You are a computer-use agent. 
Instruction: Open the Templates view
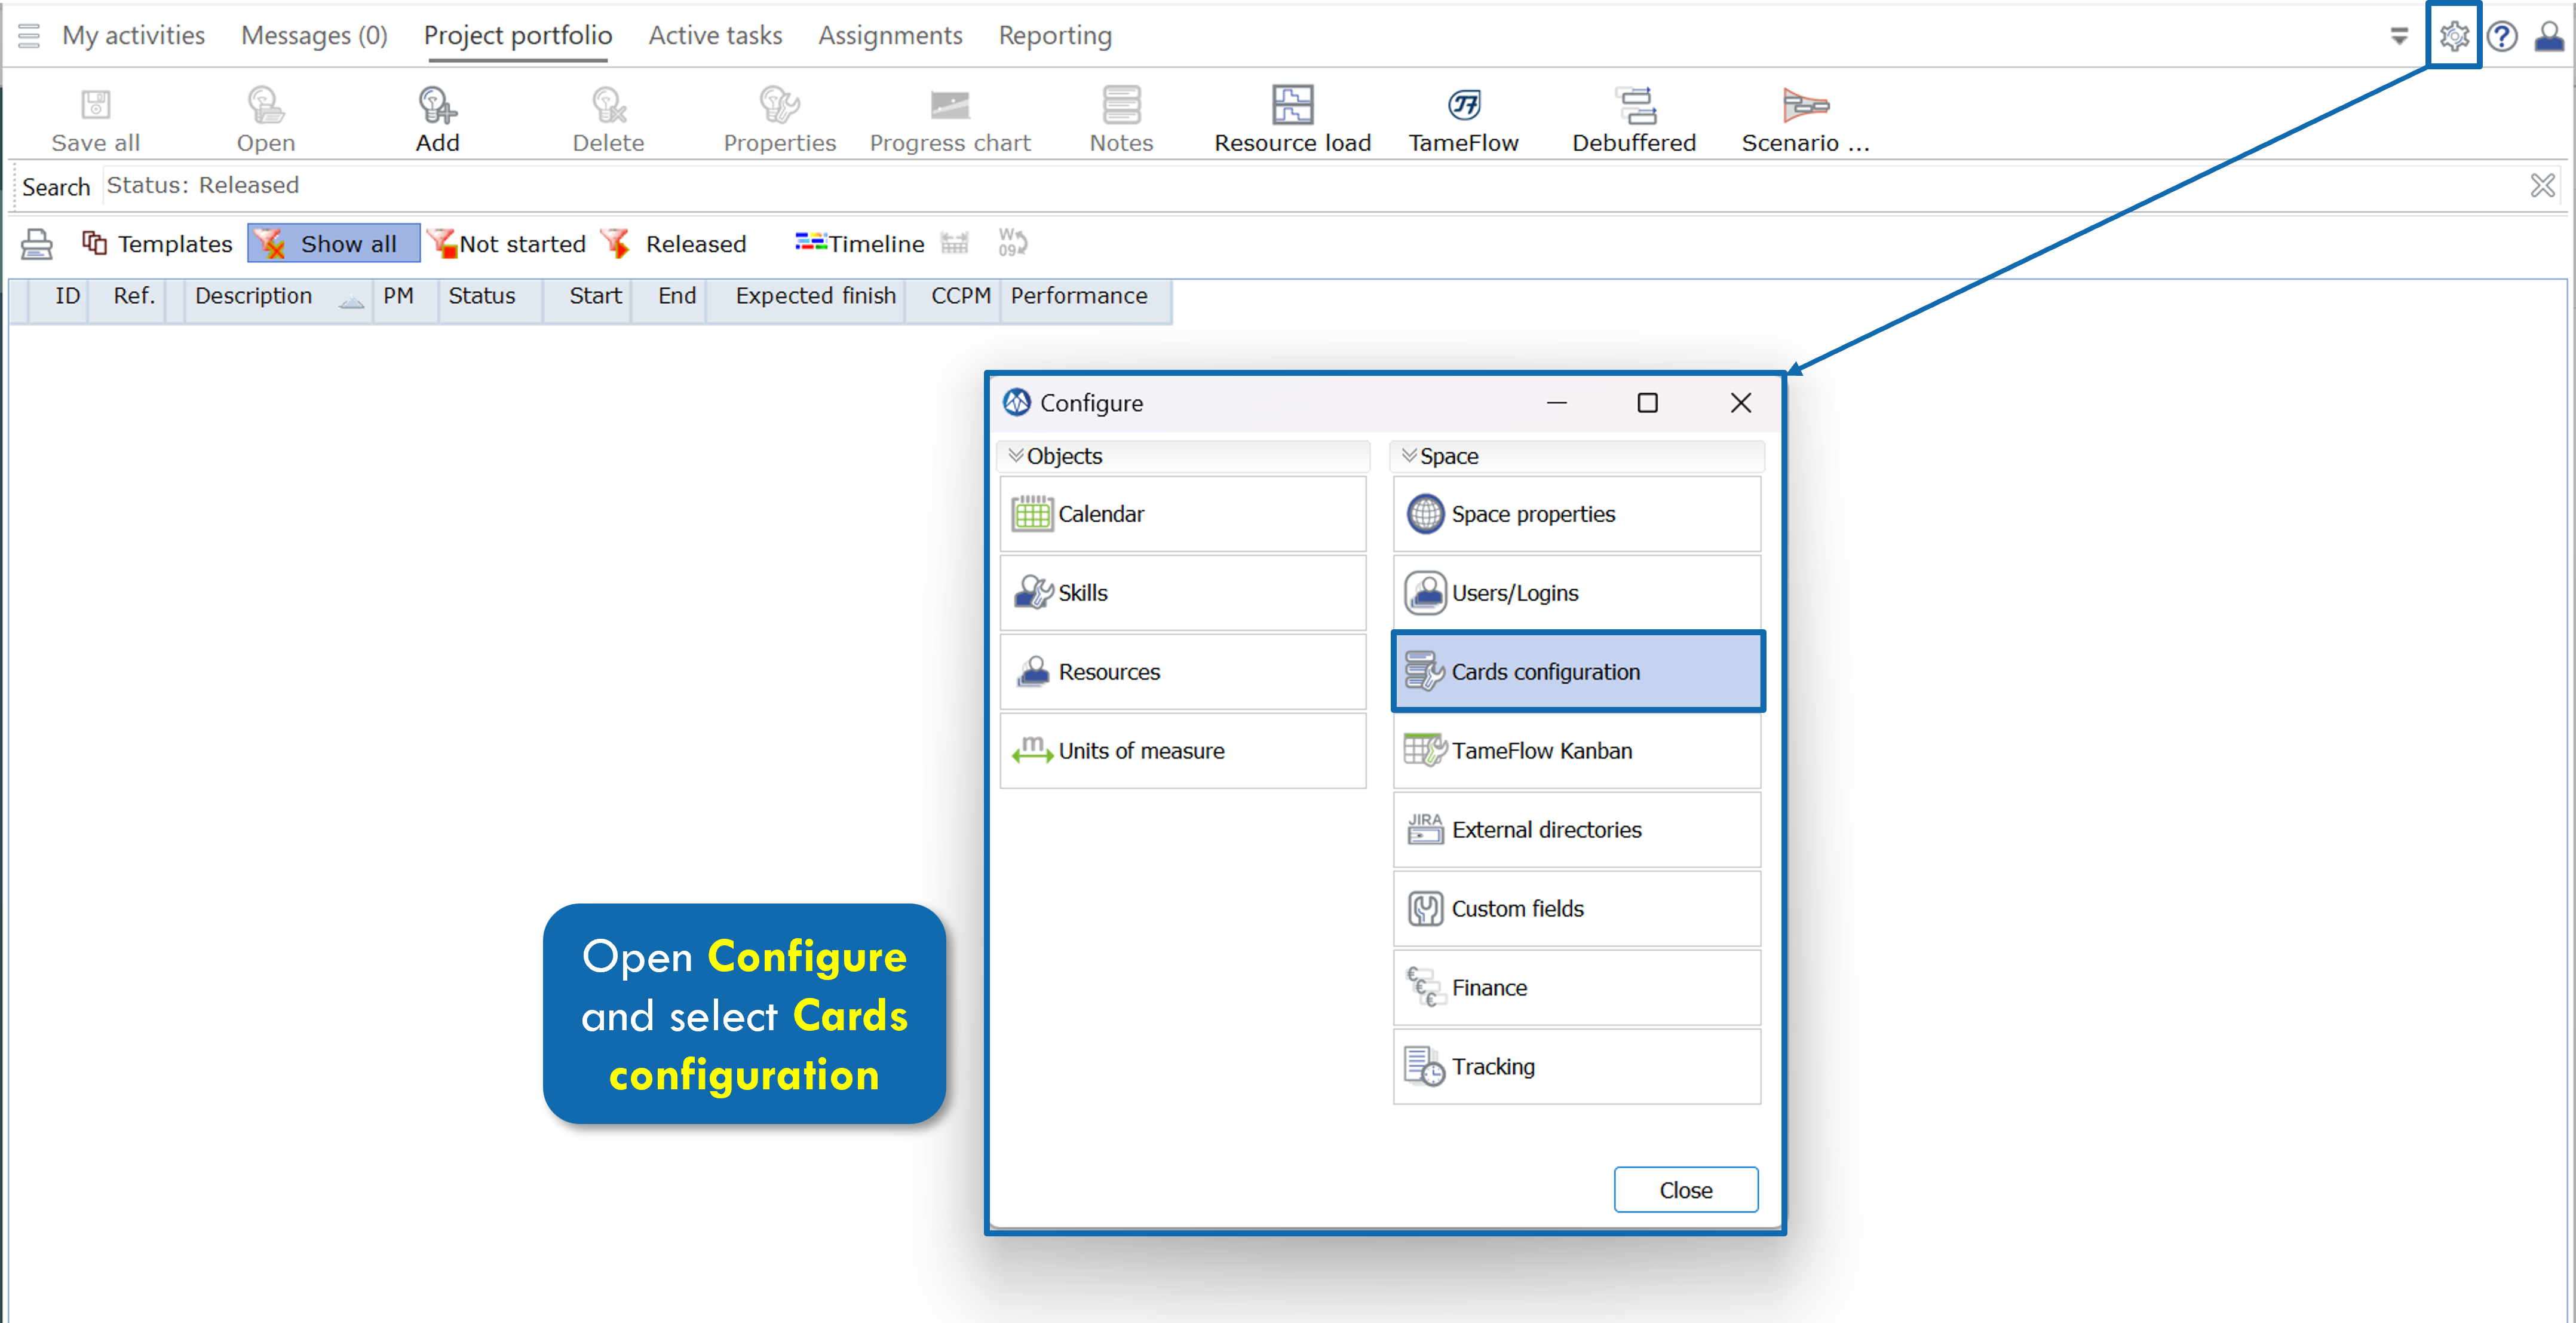(157, 244)
